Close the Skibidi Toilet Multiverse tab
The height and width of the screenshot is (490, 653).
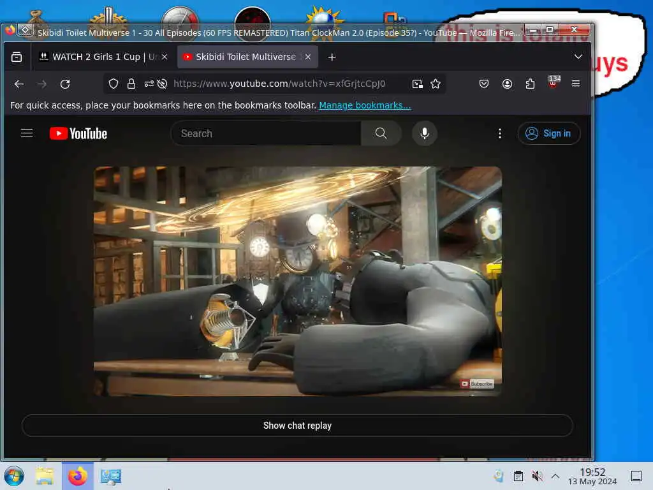pos(308,57)
